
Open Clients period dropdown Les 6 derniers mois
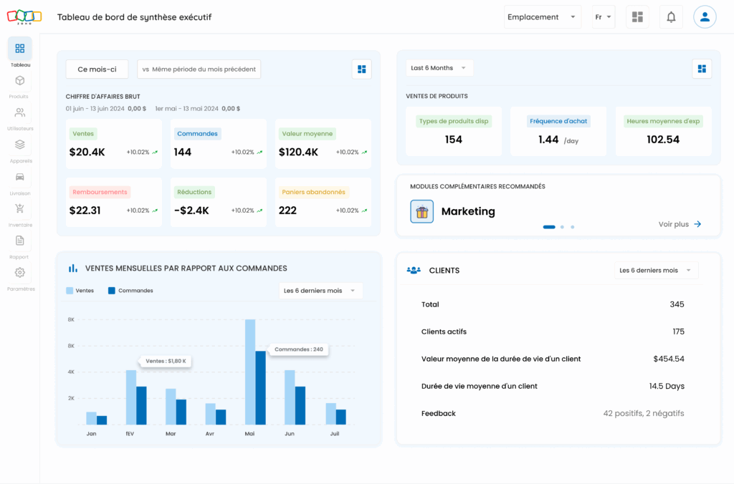point(656,271)
